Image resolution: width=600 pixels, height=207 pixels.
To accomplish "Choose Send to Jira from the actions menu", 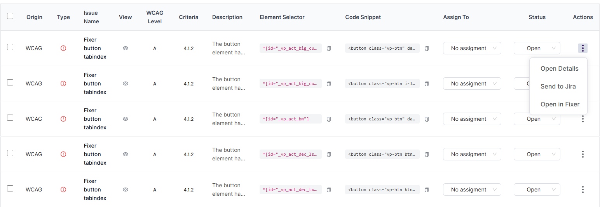I will click(x=558, y=86).
